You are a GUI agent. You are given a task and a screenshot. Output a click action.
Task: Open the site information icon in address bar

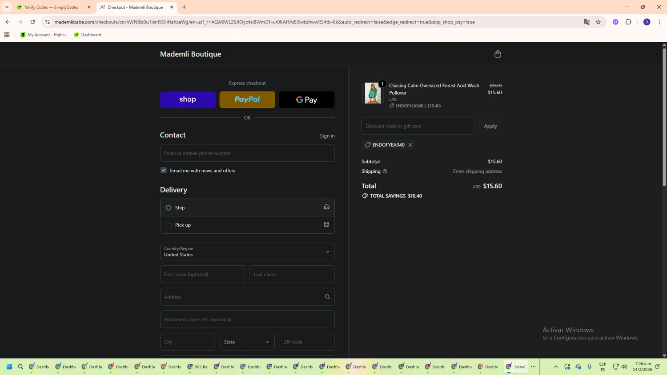(x=48, y=22)
